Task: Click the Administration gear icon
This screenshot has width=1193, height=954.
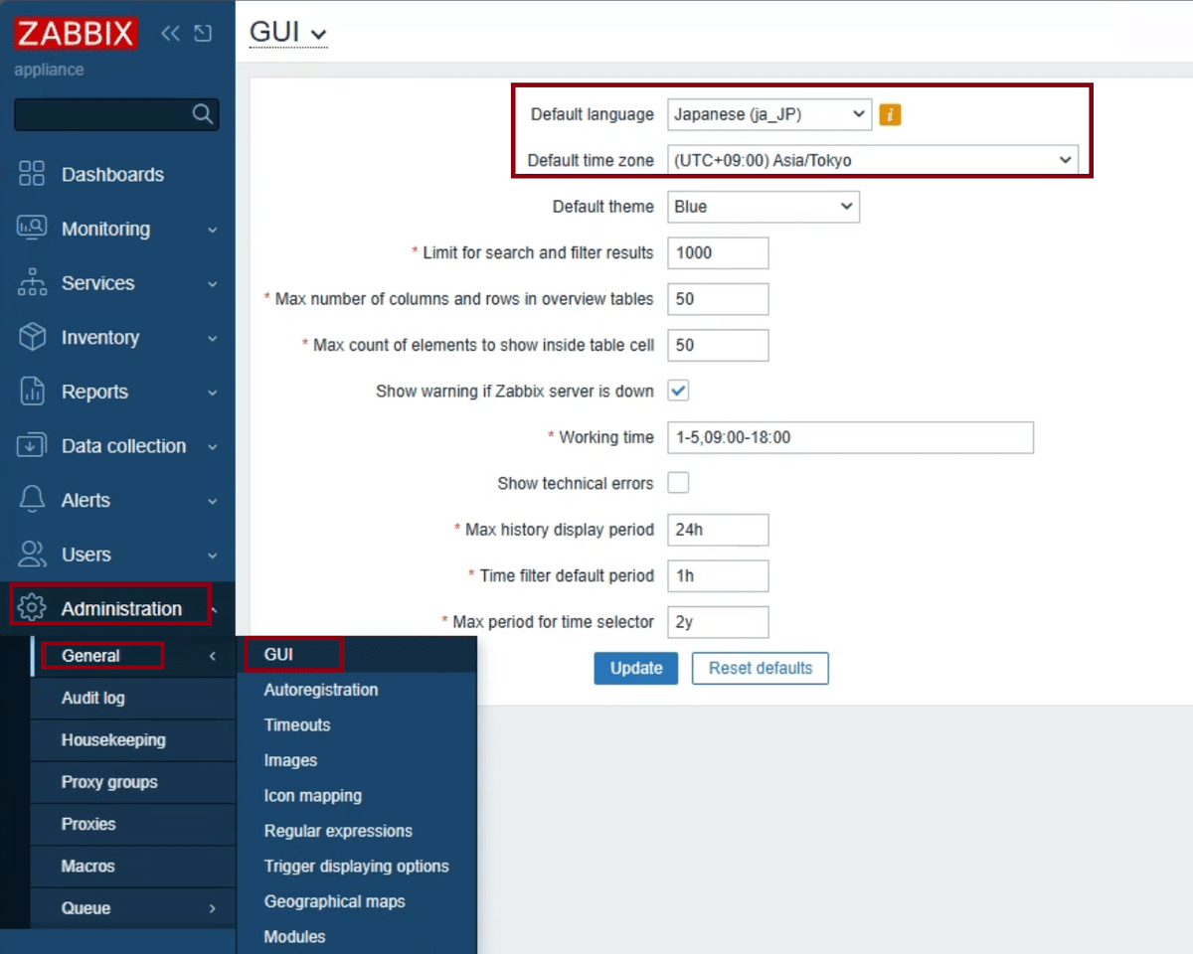Action: [31, 607]
